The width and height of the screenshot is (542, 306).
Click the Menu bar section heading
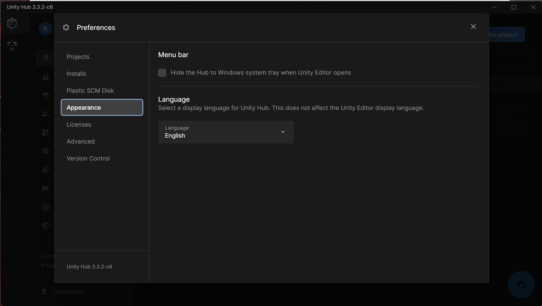pyautogui.click(x=173, y=55)
